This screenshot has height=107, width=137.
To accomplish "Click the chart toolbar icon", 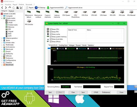I will point(21,7).
